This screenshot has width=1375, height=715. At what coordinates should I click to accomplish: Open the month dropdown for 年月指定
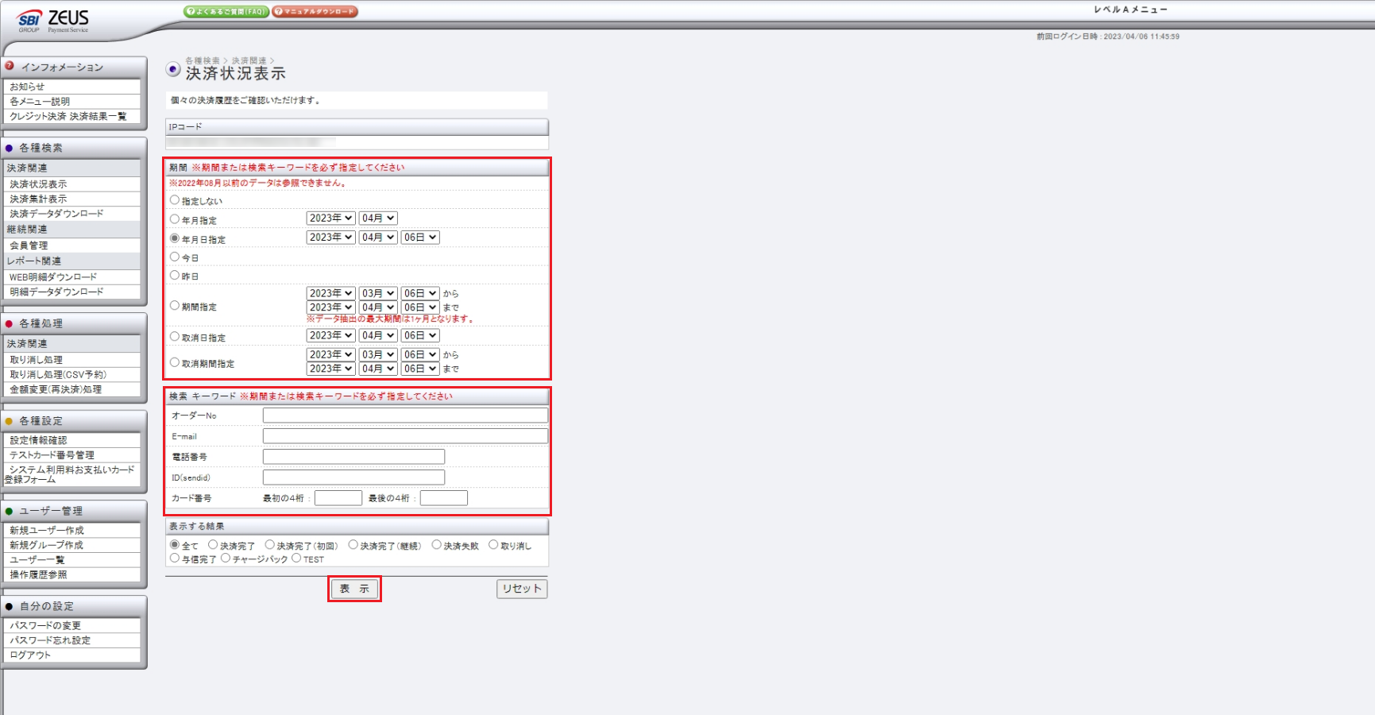click(x=378, y=218)
